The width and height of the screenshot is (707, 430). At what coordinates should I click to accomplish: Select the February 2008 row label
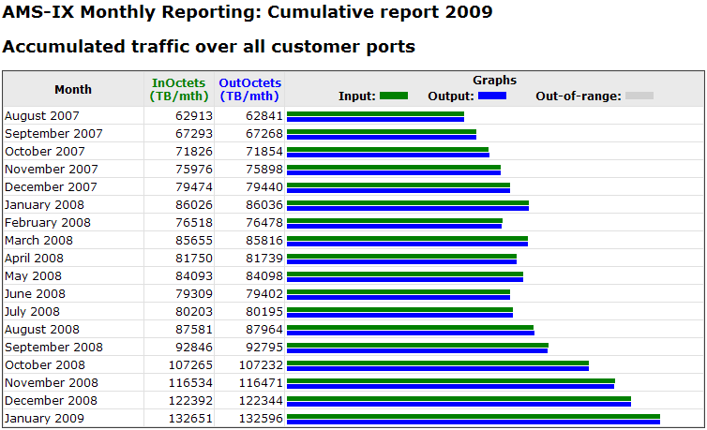[48, 222]
